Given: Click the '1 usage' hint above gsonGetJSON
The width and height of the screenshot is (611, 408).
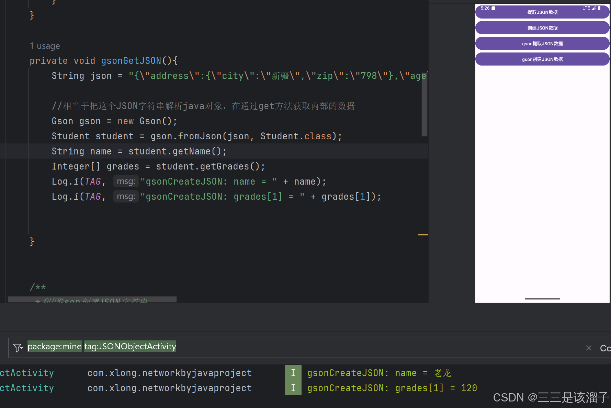Looking at the screenshot, I should 45,46.
